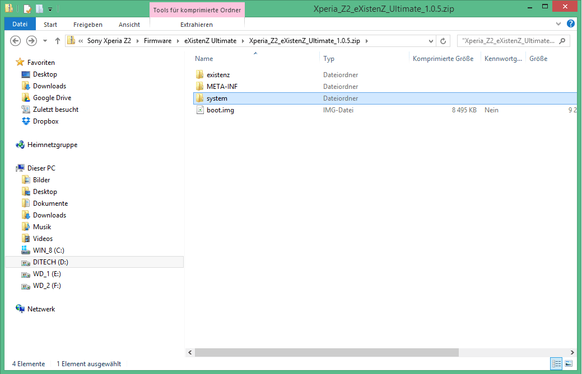
Task: Click Sony Xperia Z2 breadcrumb
Action: [109, 41]
